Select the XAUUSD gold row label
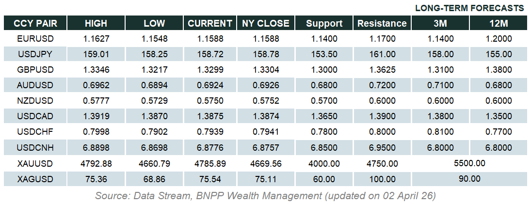Image resolution: width=531 pixels, height=204 pixels. tap(35, 164)
